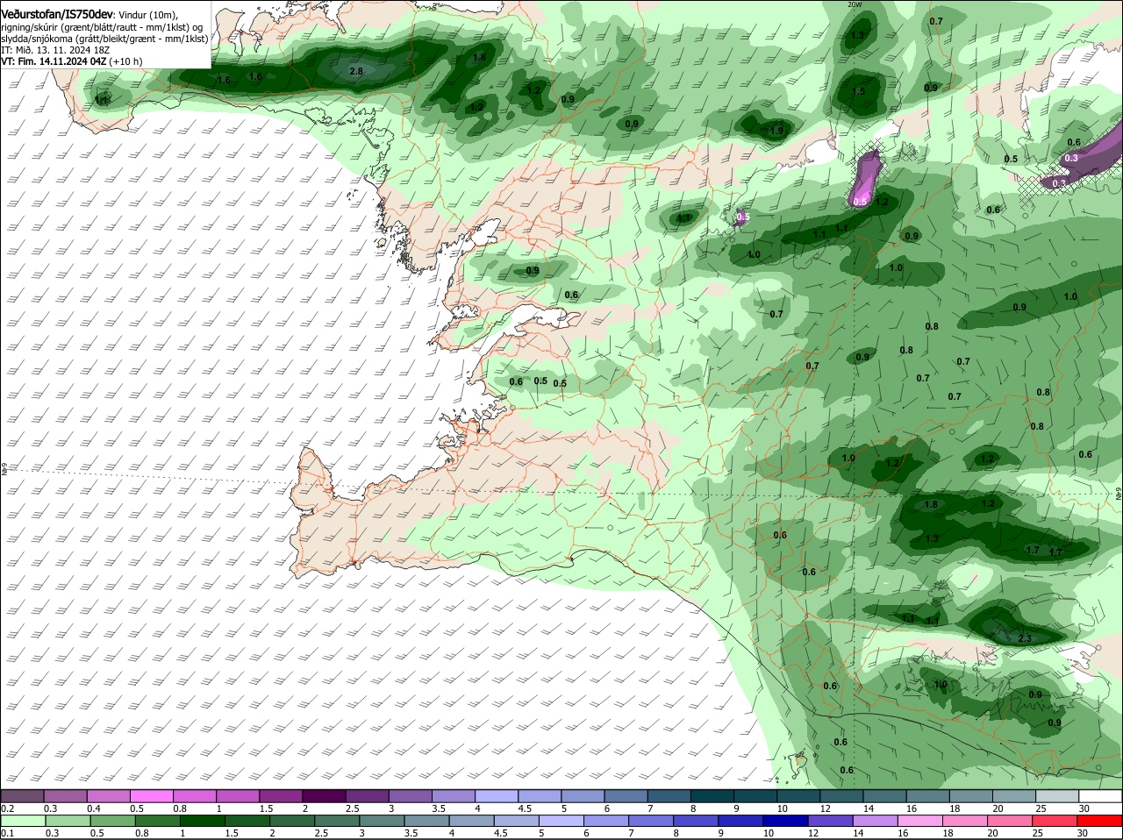Image resolution: width=1123 pixels, height=840 pixels.
Task: Click the 1.5 precipitation value on map
Action: click(x=858, y=91)
